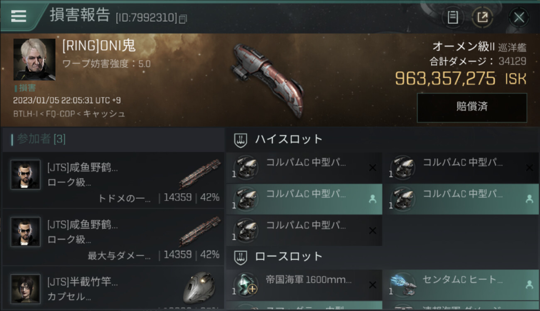
Task: Open the 最大与ダメージ attacker entry
Action: (x=113, y=237)
